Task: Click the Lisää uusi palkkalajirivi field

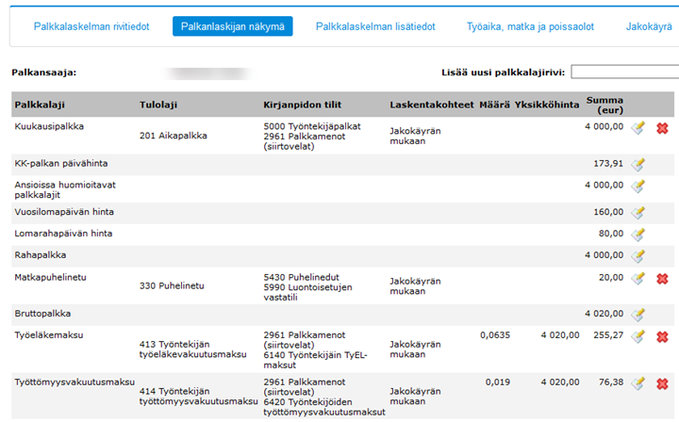Action: [x=624, y=73]
